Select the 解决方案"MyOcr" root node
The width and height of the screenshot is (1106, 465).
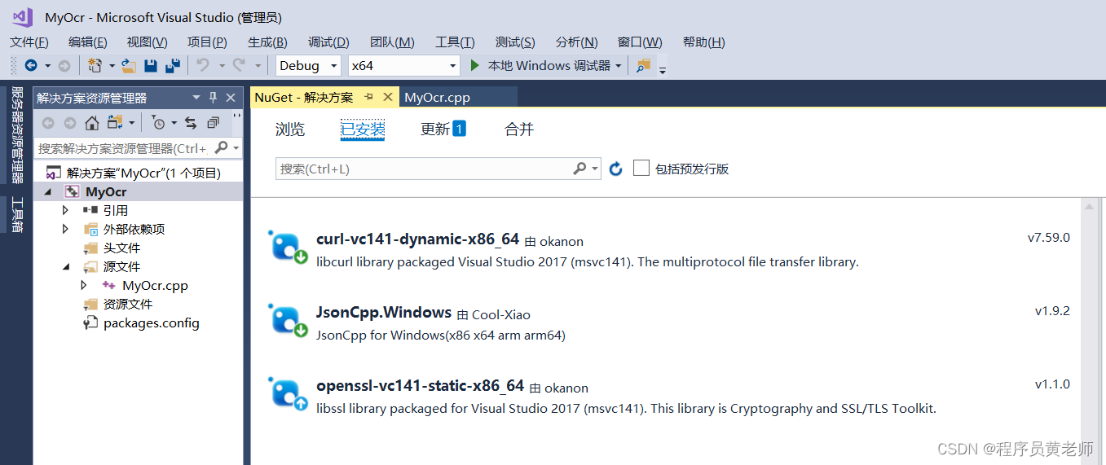143,173
